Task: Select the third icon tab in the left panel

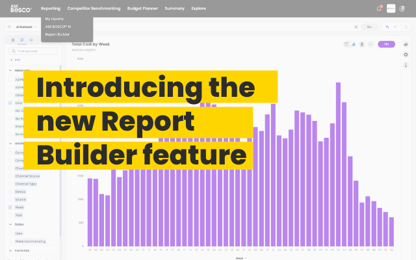Action: tap(31, 40)
